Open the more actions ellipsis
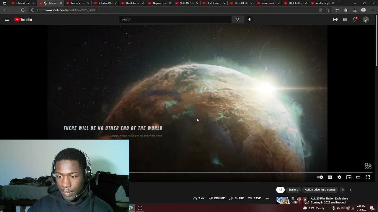 268,198
